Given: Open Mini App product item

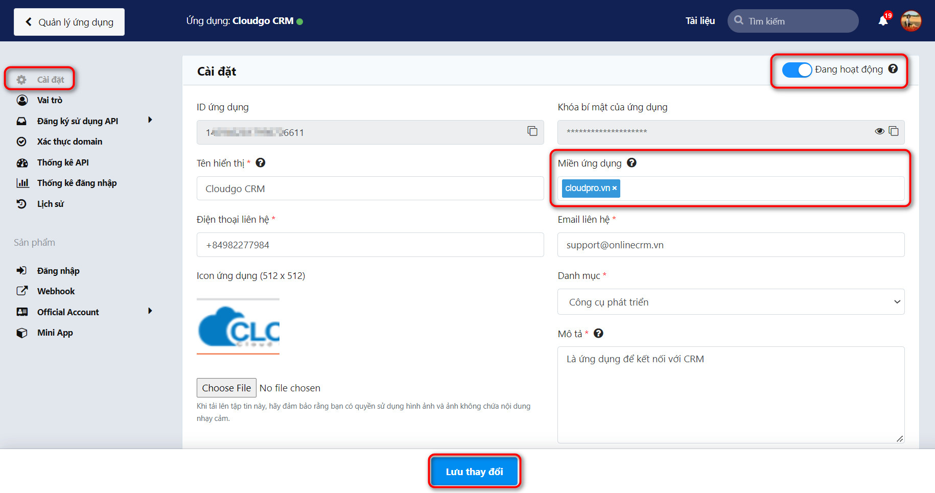Looking at the screenshot, I should [x=55, y=333].
